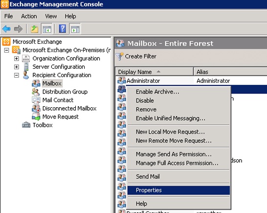Select Distribution Group tree item
Viewport: 267px width, 213px height.
(65, 92)
